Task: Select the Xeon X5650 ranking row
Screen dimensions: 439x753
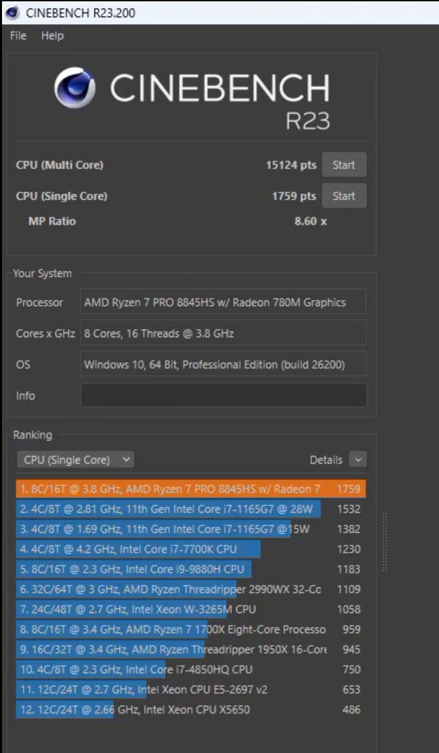Action: pyautogui.click(x=190, y=710)
